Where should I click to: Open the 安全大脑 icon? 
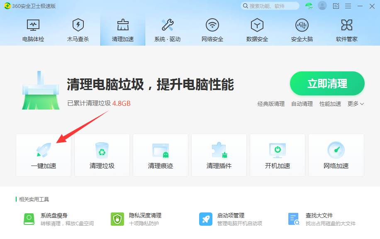click(302, 25)
